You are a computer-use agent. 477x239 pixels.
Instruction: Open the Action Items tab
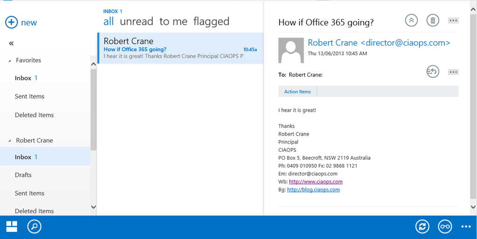point(297,92)
